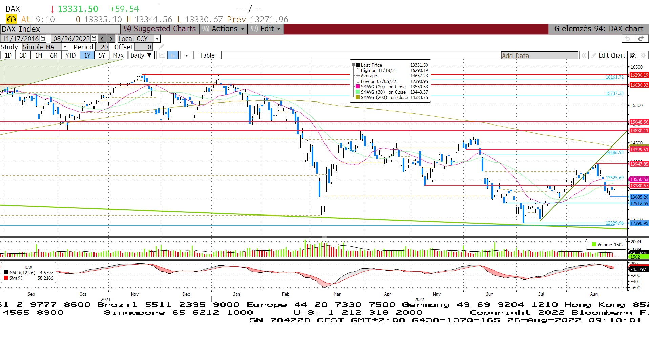Viewport: 649px width, 339px height.
Task: Switch to Table view
Action: [207, 55]
